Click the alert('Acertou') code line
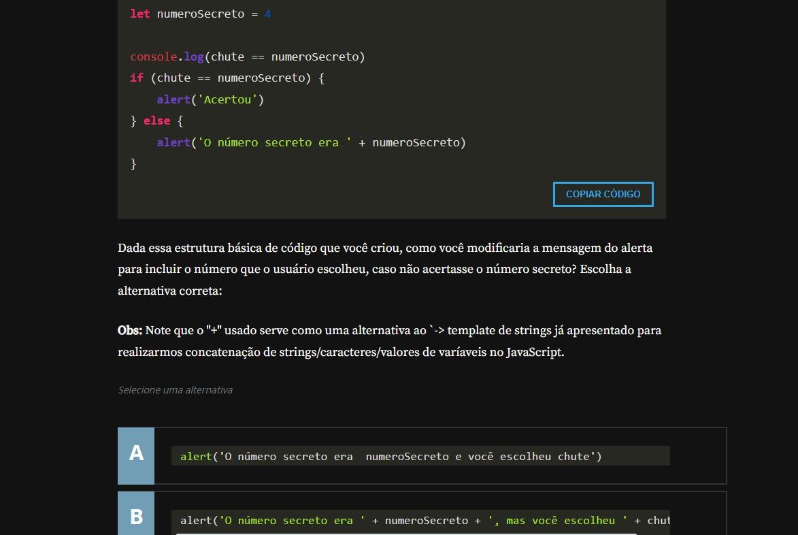The height and width of the screenshot is (535, 798). (210, 99)
